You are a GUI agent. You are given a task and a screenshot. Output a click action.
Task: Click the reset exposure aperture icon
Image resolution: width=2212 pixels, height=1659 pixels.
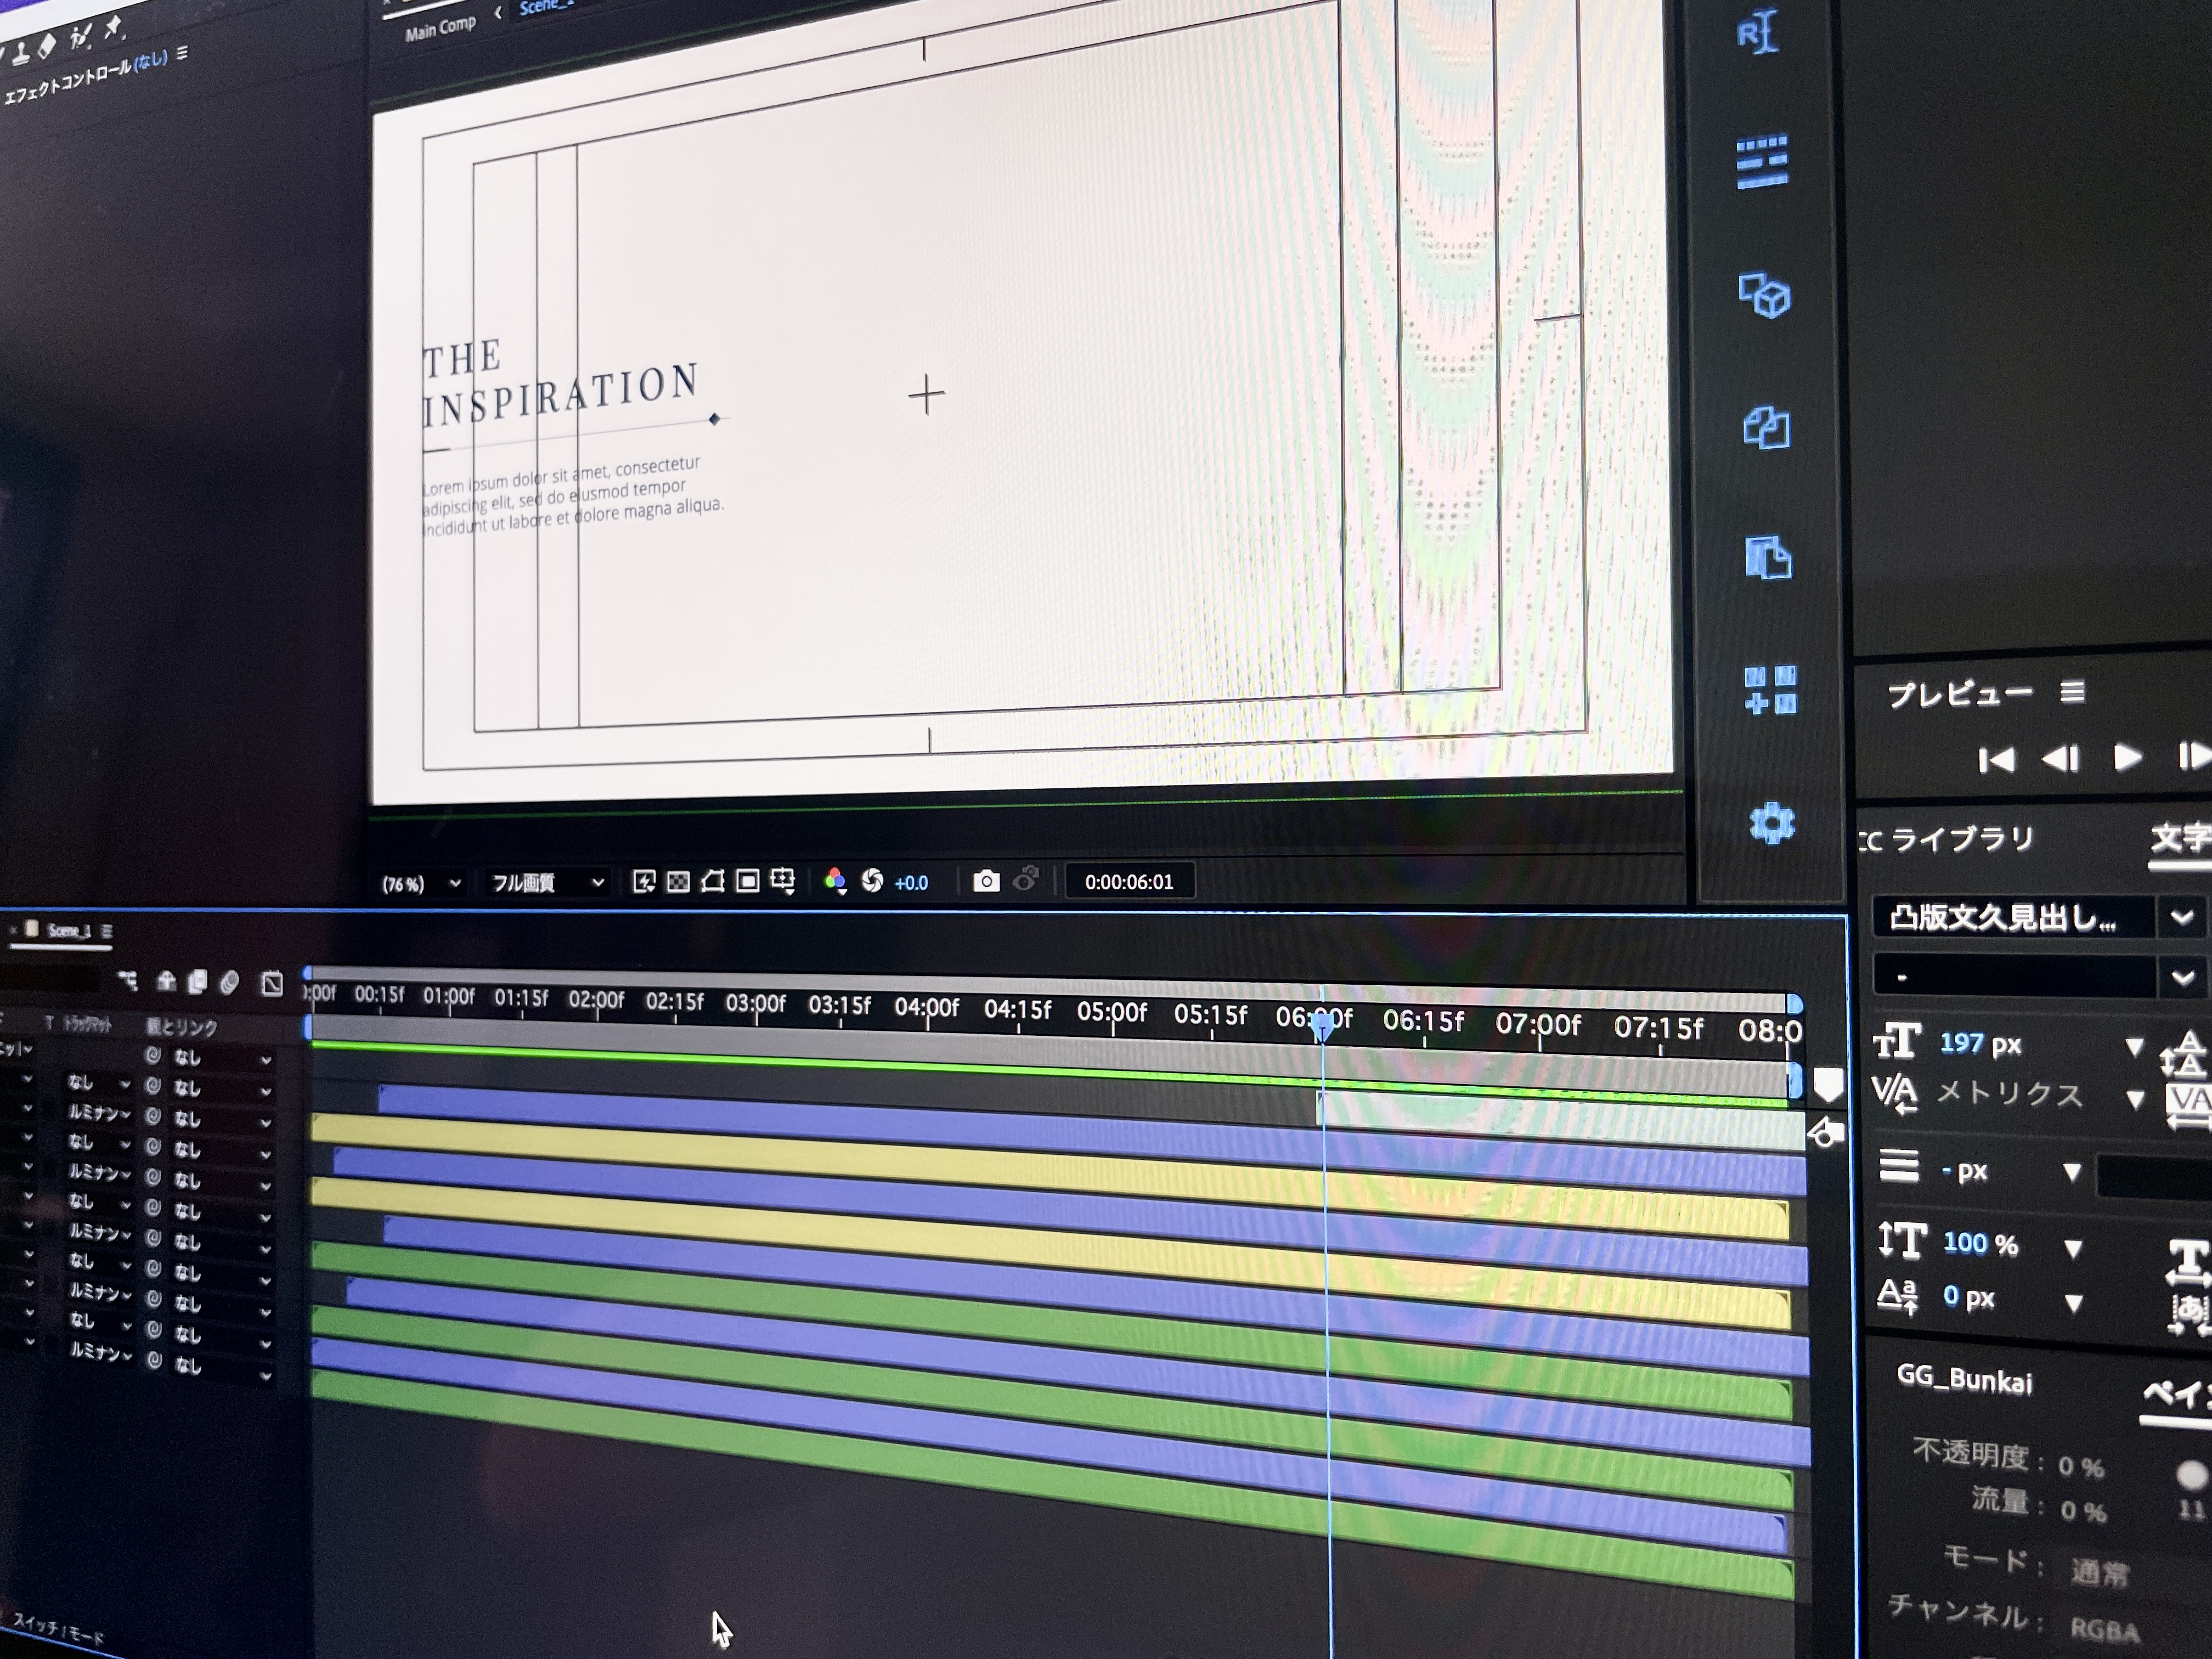point(872,880)
